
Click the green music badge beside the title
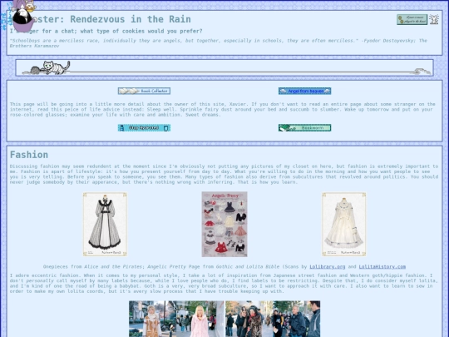[412, 19]
